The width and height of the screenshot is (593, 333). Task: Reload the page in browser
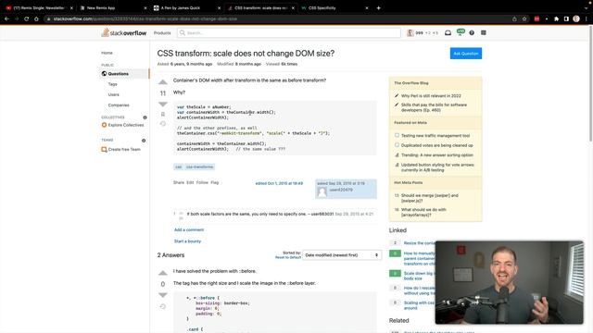tap(27, 18)
